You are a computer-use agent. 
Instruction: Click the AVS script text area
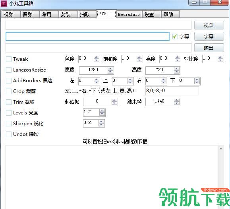click(112, 177)
